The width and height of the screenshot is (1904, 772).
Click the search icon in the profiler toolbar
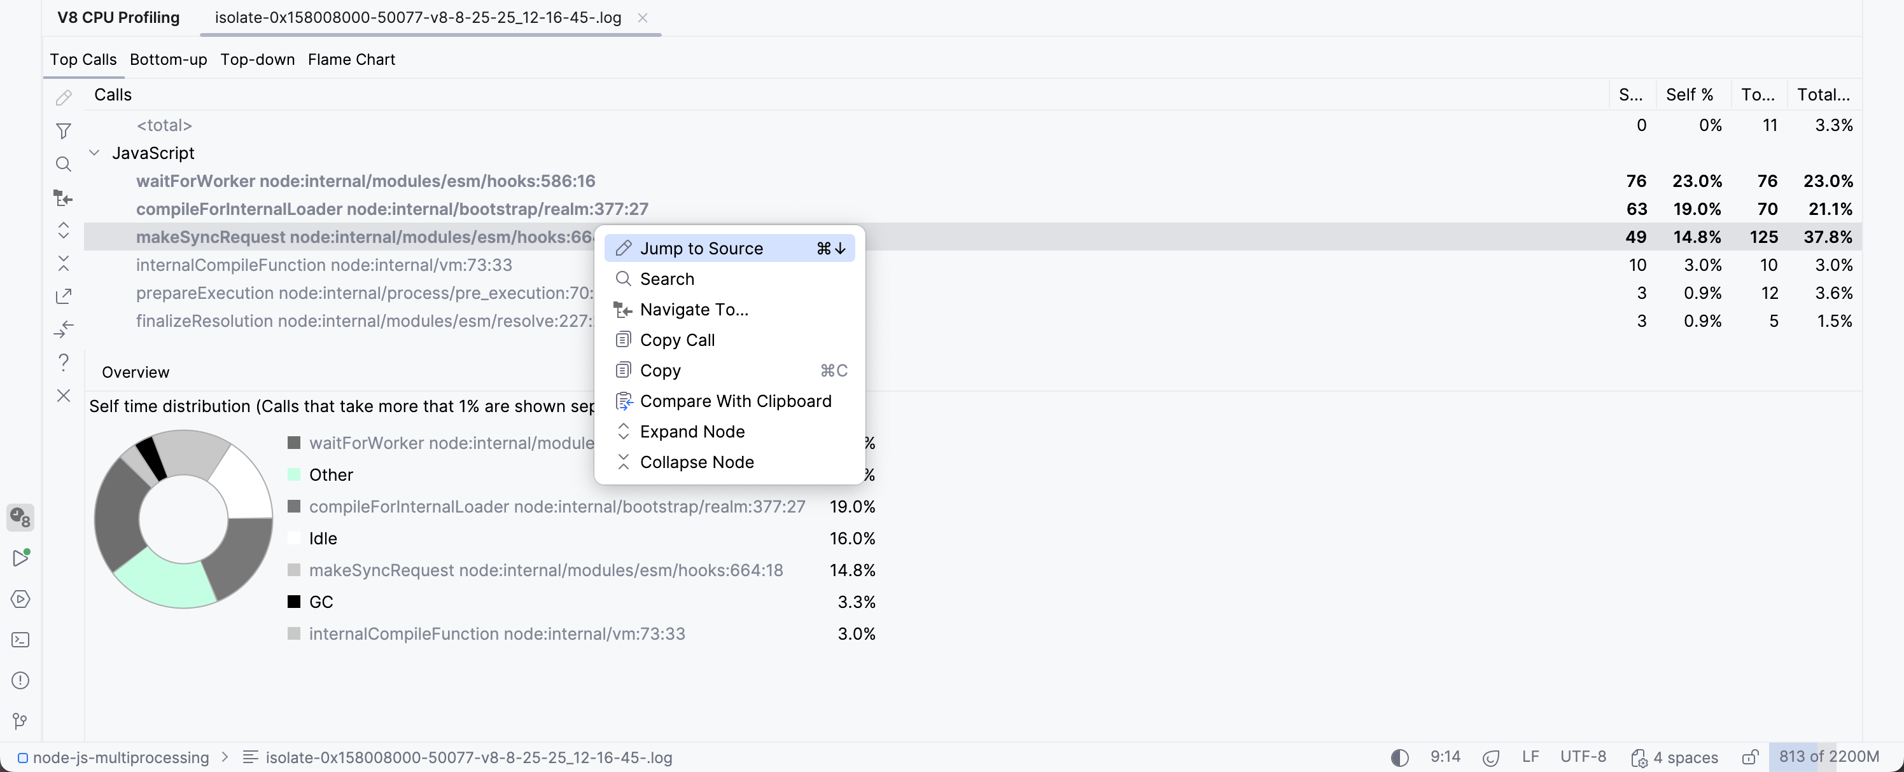(64, 164)
